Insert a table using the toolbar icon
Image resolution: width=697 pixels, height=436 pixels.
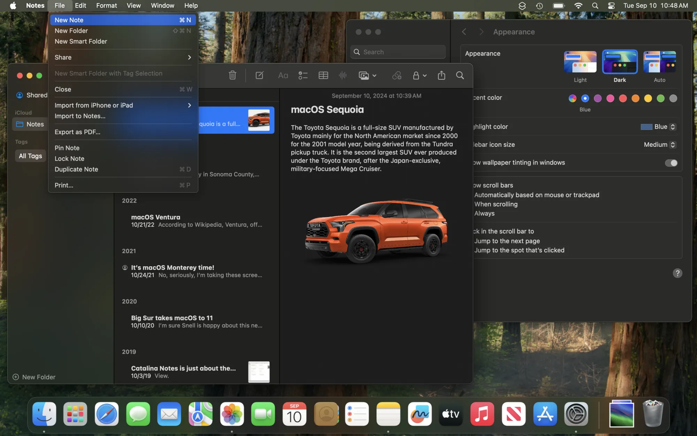323,75
